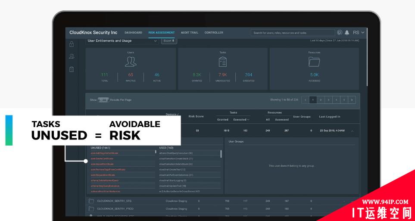
Task: Select athena:StartQueryExecution (30) in the used list
Action: pyautogui.click(x=176, y=153)
